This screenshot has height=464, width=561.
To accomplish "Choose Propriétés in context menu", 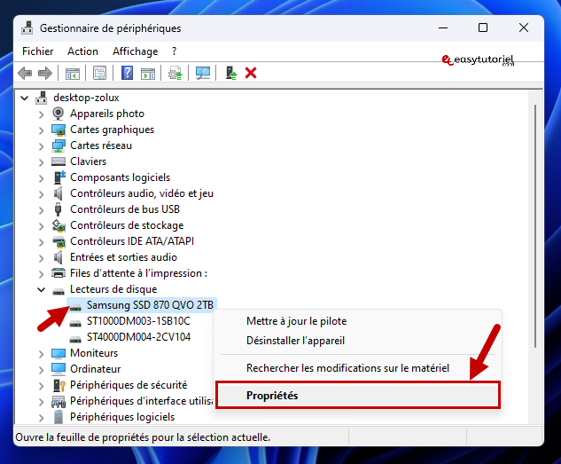I will point(358,396).
